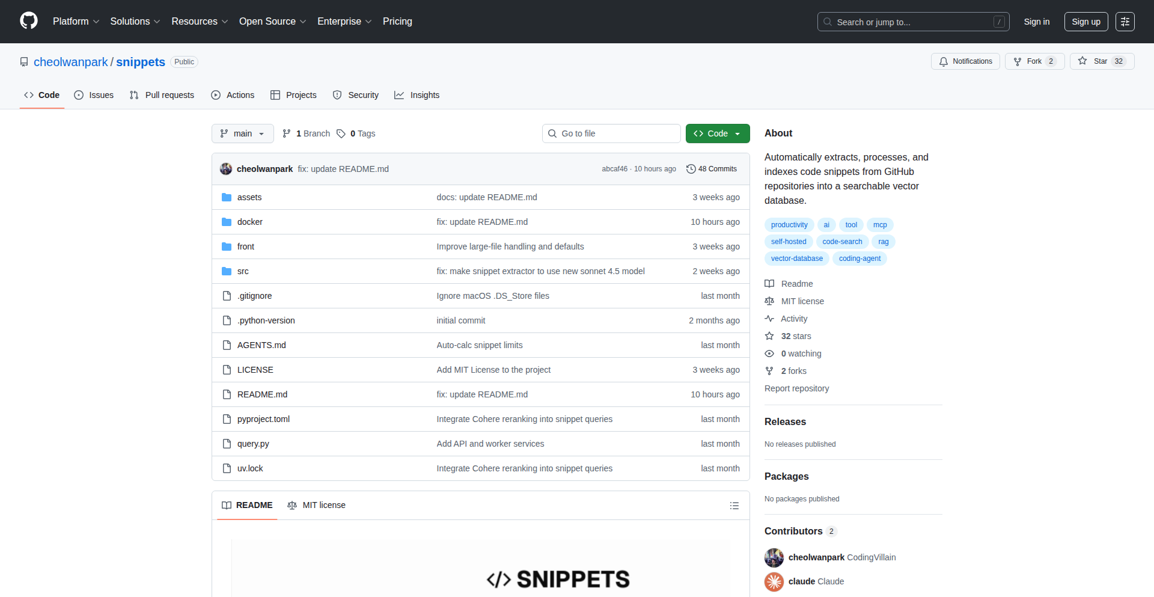
Task: Click the scales icon beside MIT license
Action: 769,301
